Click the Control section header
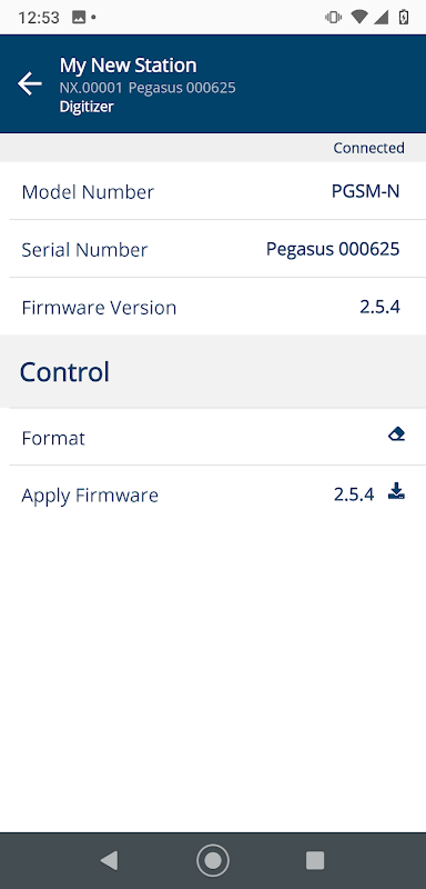426x889 pixels. coord(65,371)
